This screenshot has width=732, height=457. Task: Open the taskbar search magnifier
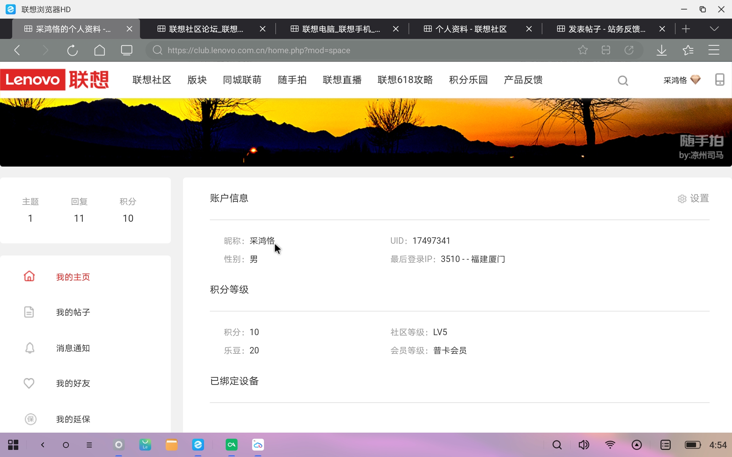point(557,445)
